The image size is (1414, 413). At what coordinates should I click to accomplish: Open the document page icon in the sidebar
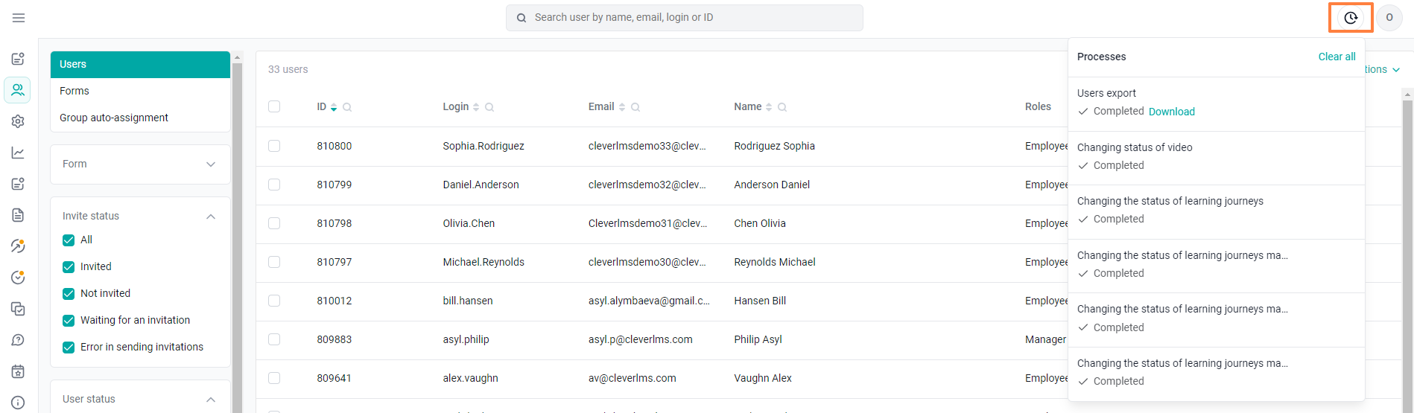18,215
